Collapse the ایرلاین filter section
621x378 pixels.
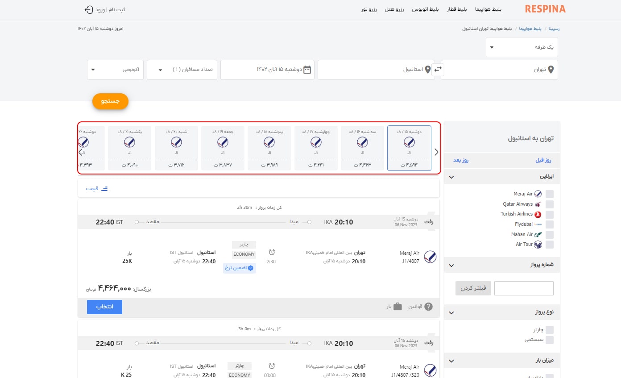[451, 177]
